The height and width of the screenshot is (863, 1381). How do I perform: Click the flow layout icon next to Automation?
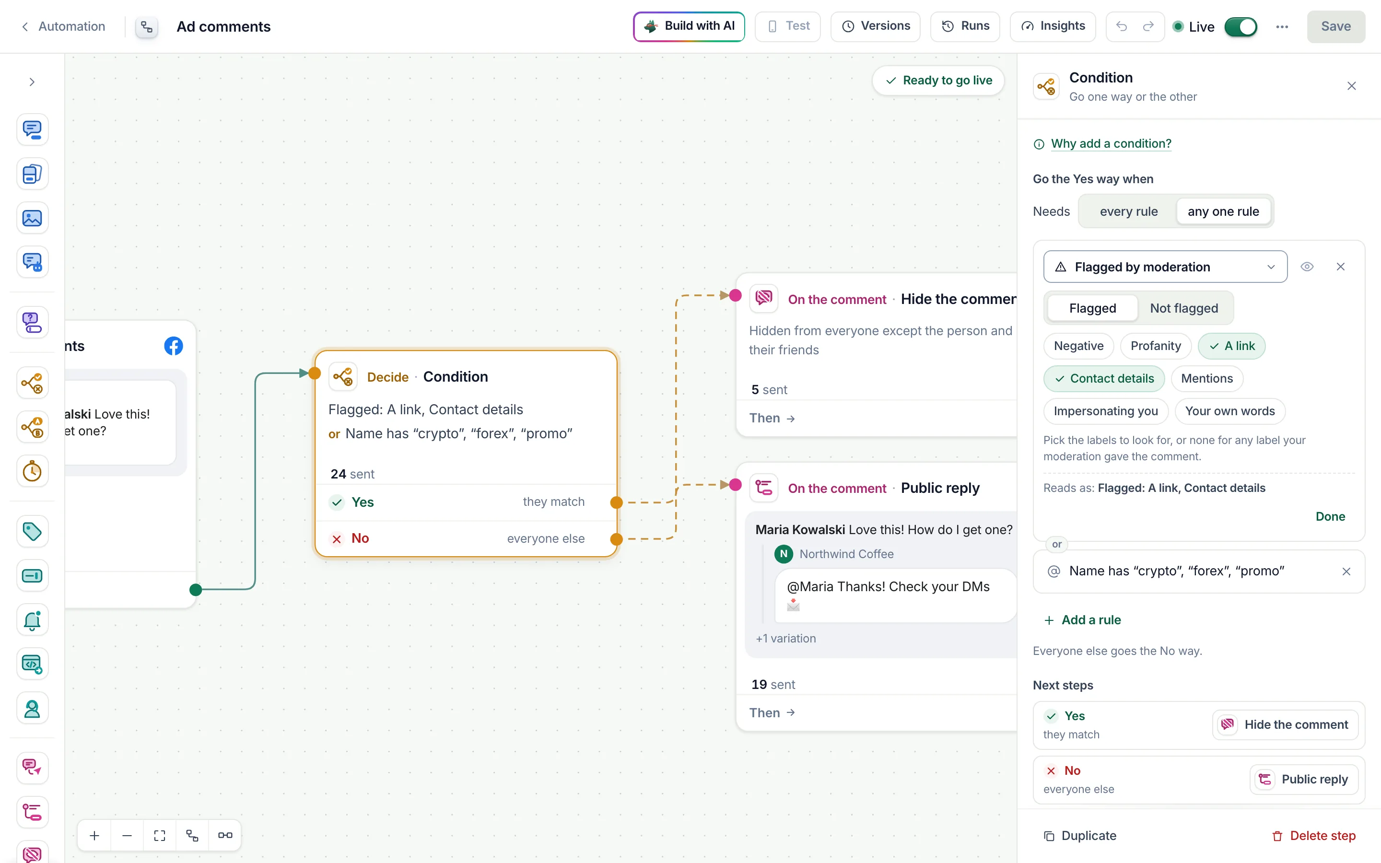tap(147, 27)
